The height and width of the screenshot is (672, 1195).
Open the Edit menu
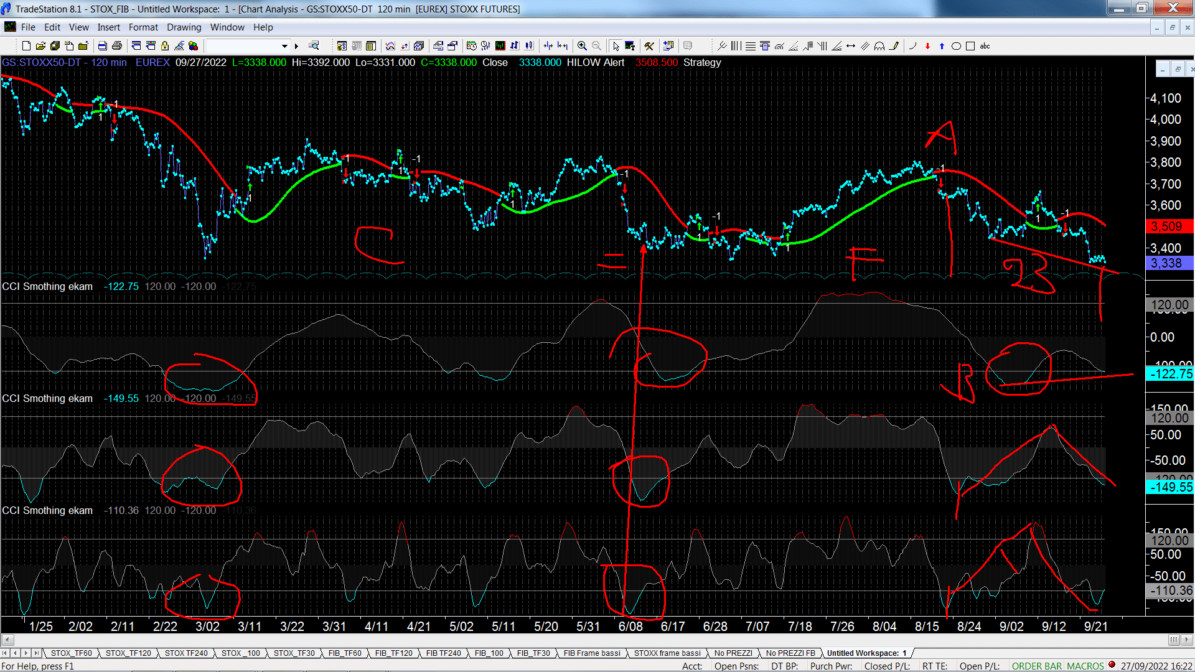point(52,27)
